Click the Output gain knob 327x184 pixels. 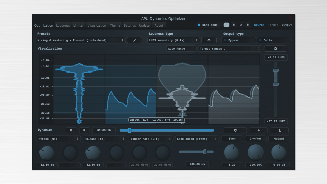pyautogui.click(x=279, y=152)
